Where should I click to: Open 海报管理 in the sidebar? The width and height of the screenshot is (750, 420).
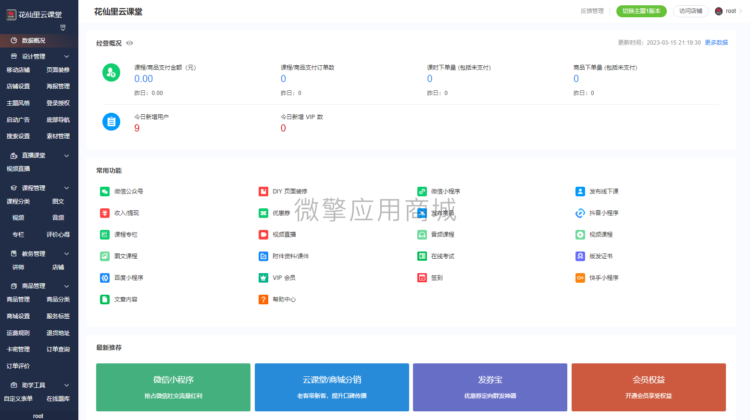pyautogui.click(x=58, y=86)
